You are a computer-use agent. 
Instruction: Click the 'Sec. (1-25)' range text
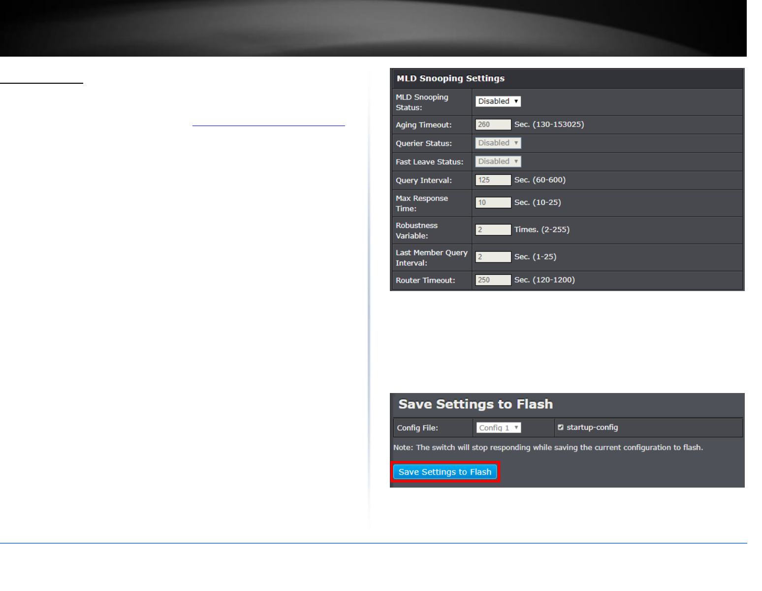pyautogui.click(x=535, y=257)
